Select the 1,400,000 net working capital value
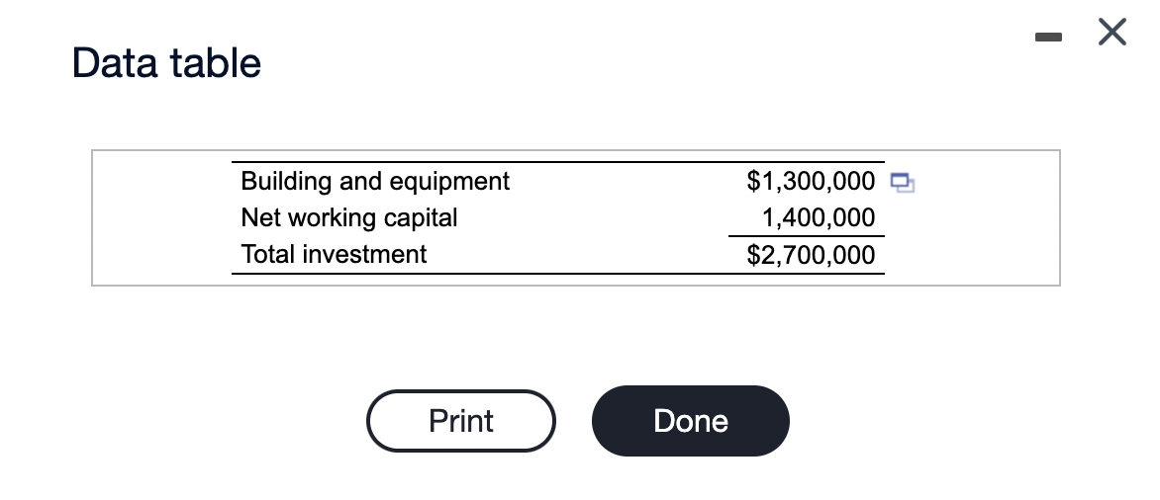1160x500 pixels. tap(818, 217)
